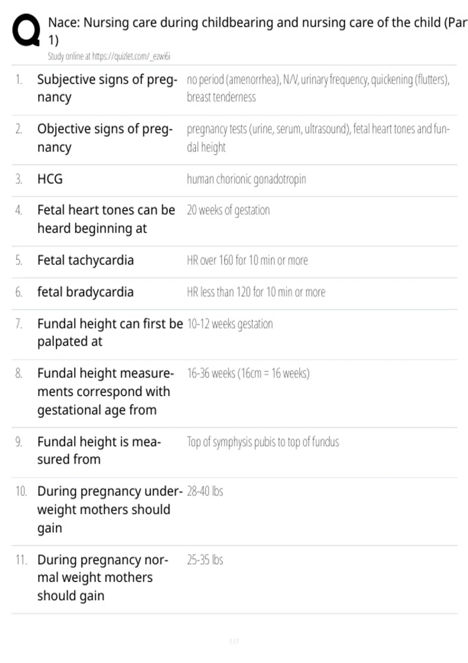
Task: Click the page number indicator at bottom
Action: pos(234,641)
